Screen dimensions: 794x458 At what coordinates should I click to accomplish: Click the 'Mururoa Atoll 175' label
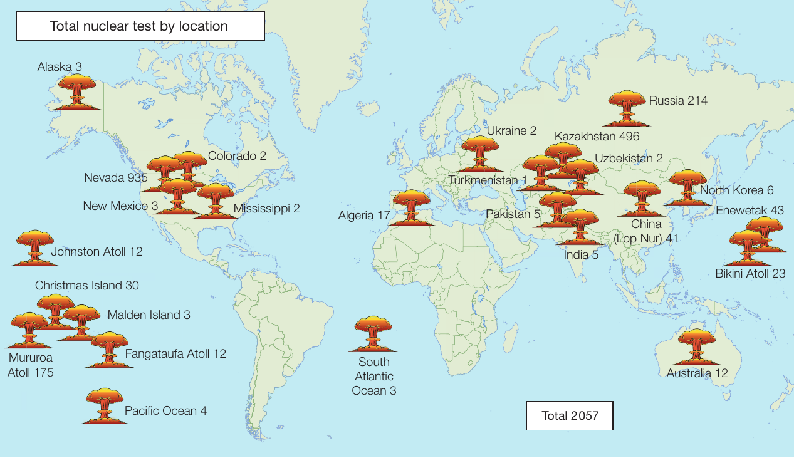coord(30,365)
